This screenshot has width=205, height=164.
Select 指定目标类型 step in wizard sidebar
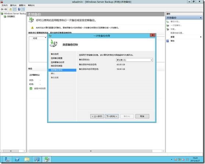(x=57, y=66)
